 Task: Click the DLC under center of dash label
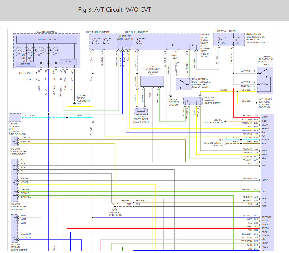coord(214,143)
